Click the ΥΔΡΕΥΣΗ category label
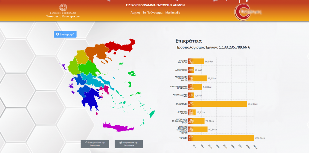 [183, 138]
